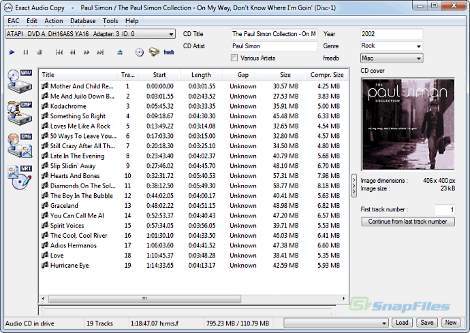Click the CD disc identification icon
The width and height of the screenshot is (470, 333).
coord(140,52)
